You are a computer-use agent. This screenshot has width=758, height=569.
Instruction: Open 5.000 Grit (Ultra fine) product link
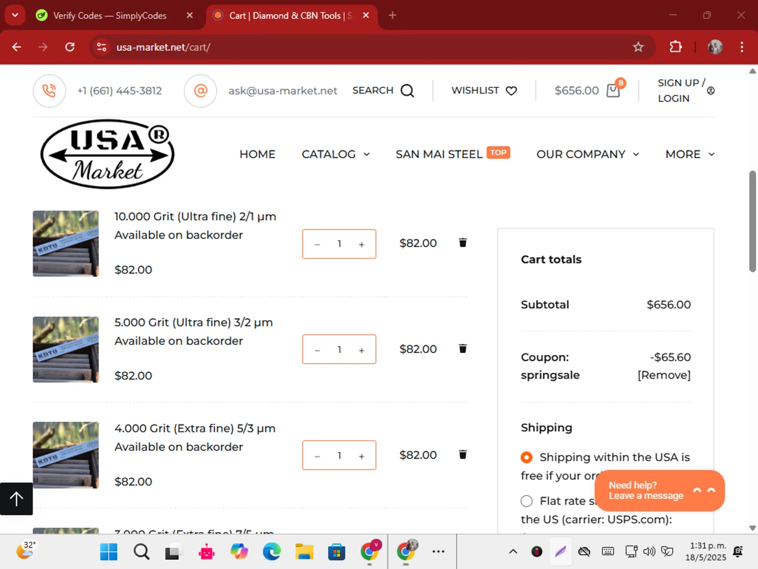tap(194, 322)
